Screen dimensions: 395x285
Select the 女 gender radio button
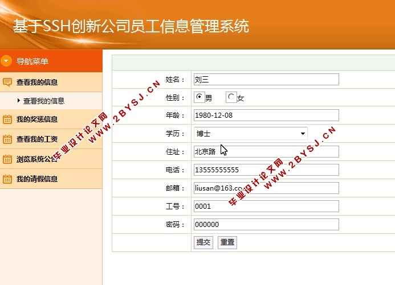tap(231, 97)
